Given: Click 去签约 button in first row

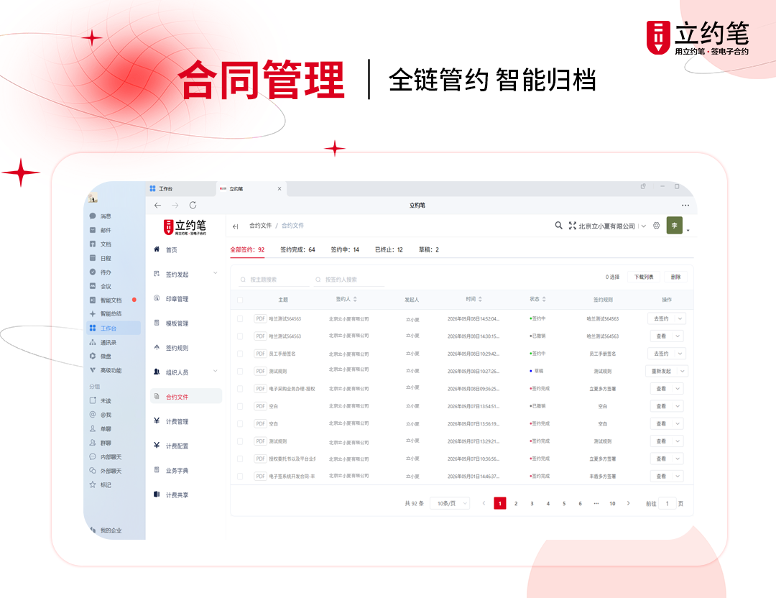Looking at the screenshot, I should tap(661, 319).
